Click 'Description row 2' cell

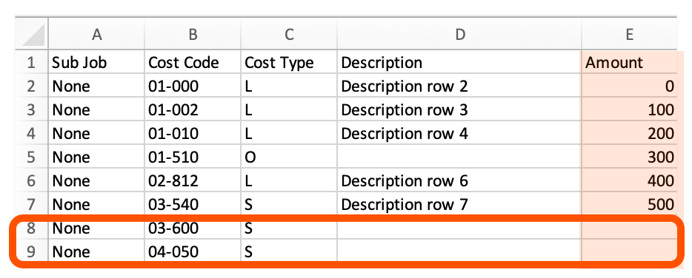pos(459,86)
